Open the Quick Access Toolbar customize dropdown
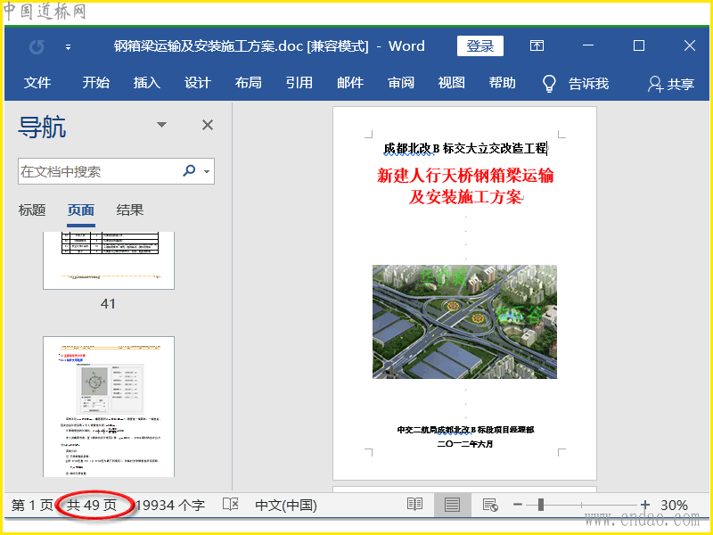Screen dimensions: 713x535 click(69, 46)
